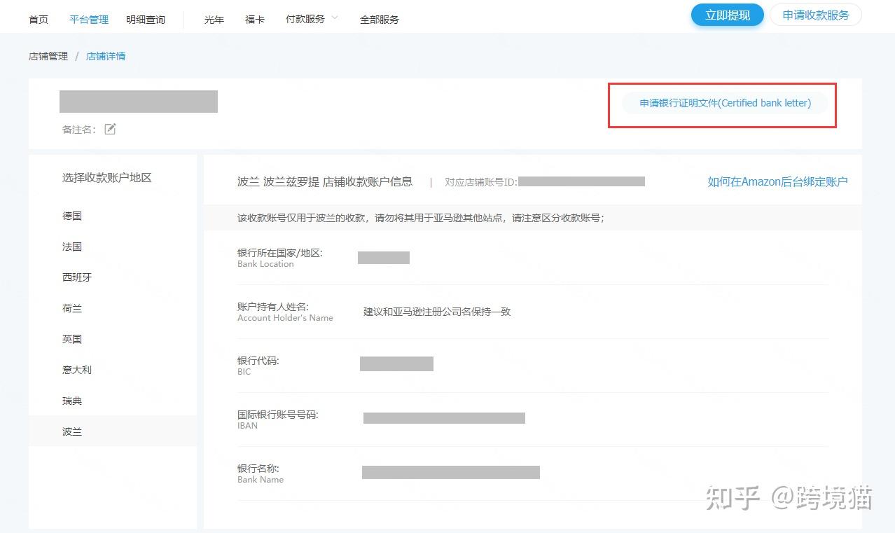Open the 首页 menu item
Image resolution: width=895 pixels, height=533 pixels.
click(39, 20)
